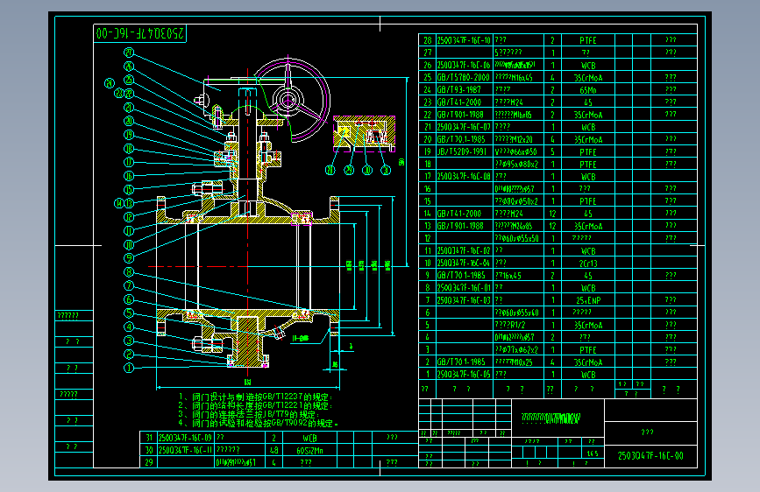Select the 60Si2Mn material cell in row 30
This screenshot has height=492, width=760.
(x=309, y=450)
